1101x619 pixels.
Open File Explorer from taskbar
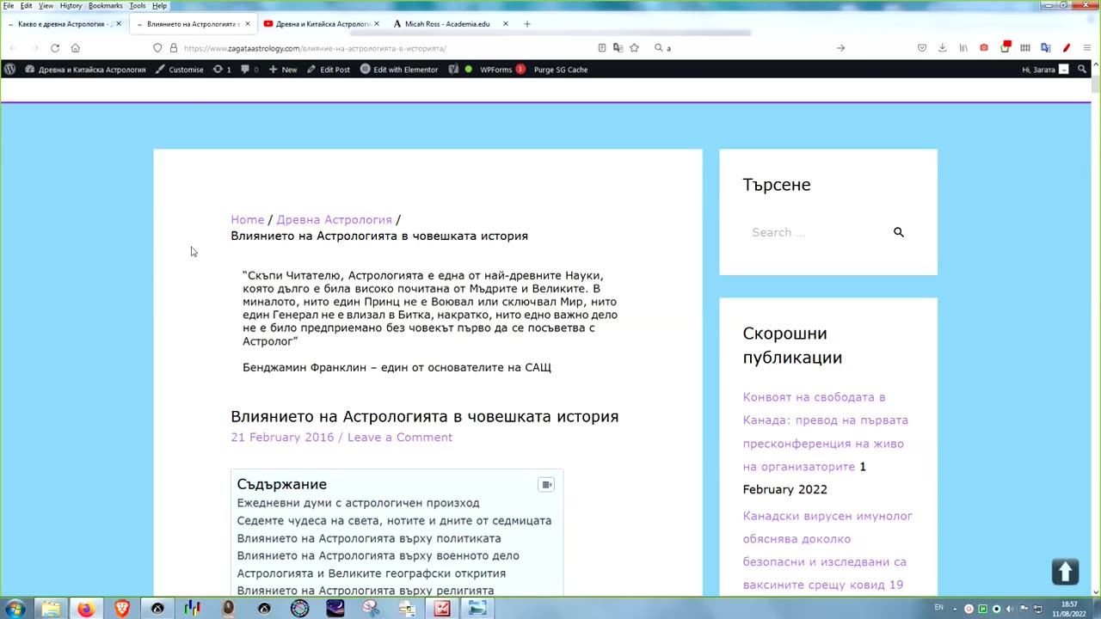[51, 609]
